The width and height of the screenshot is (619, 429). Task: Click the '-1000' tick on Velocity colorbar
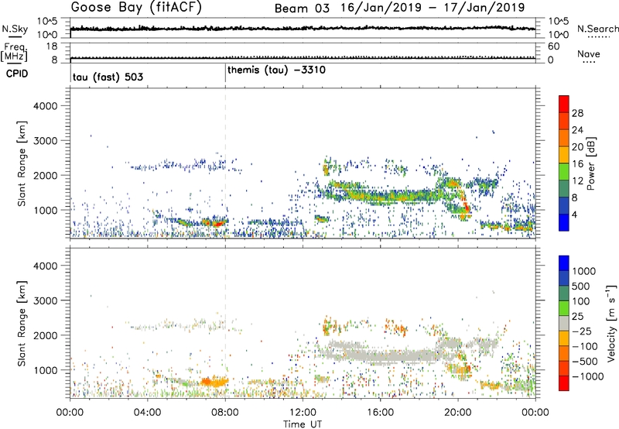pos(587,376)
